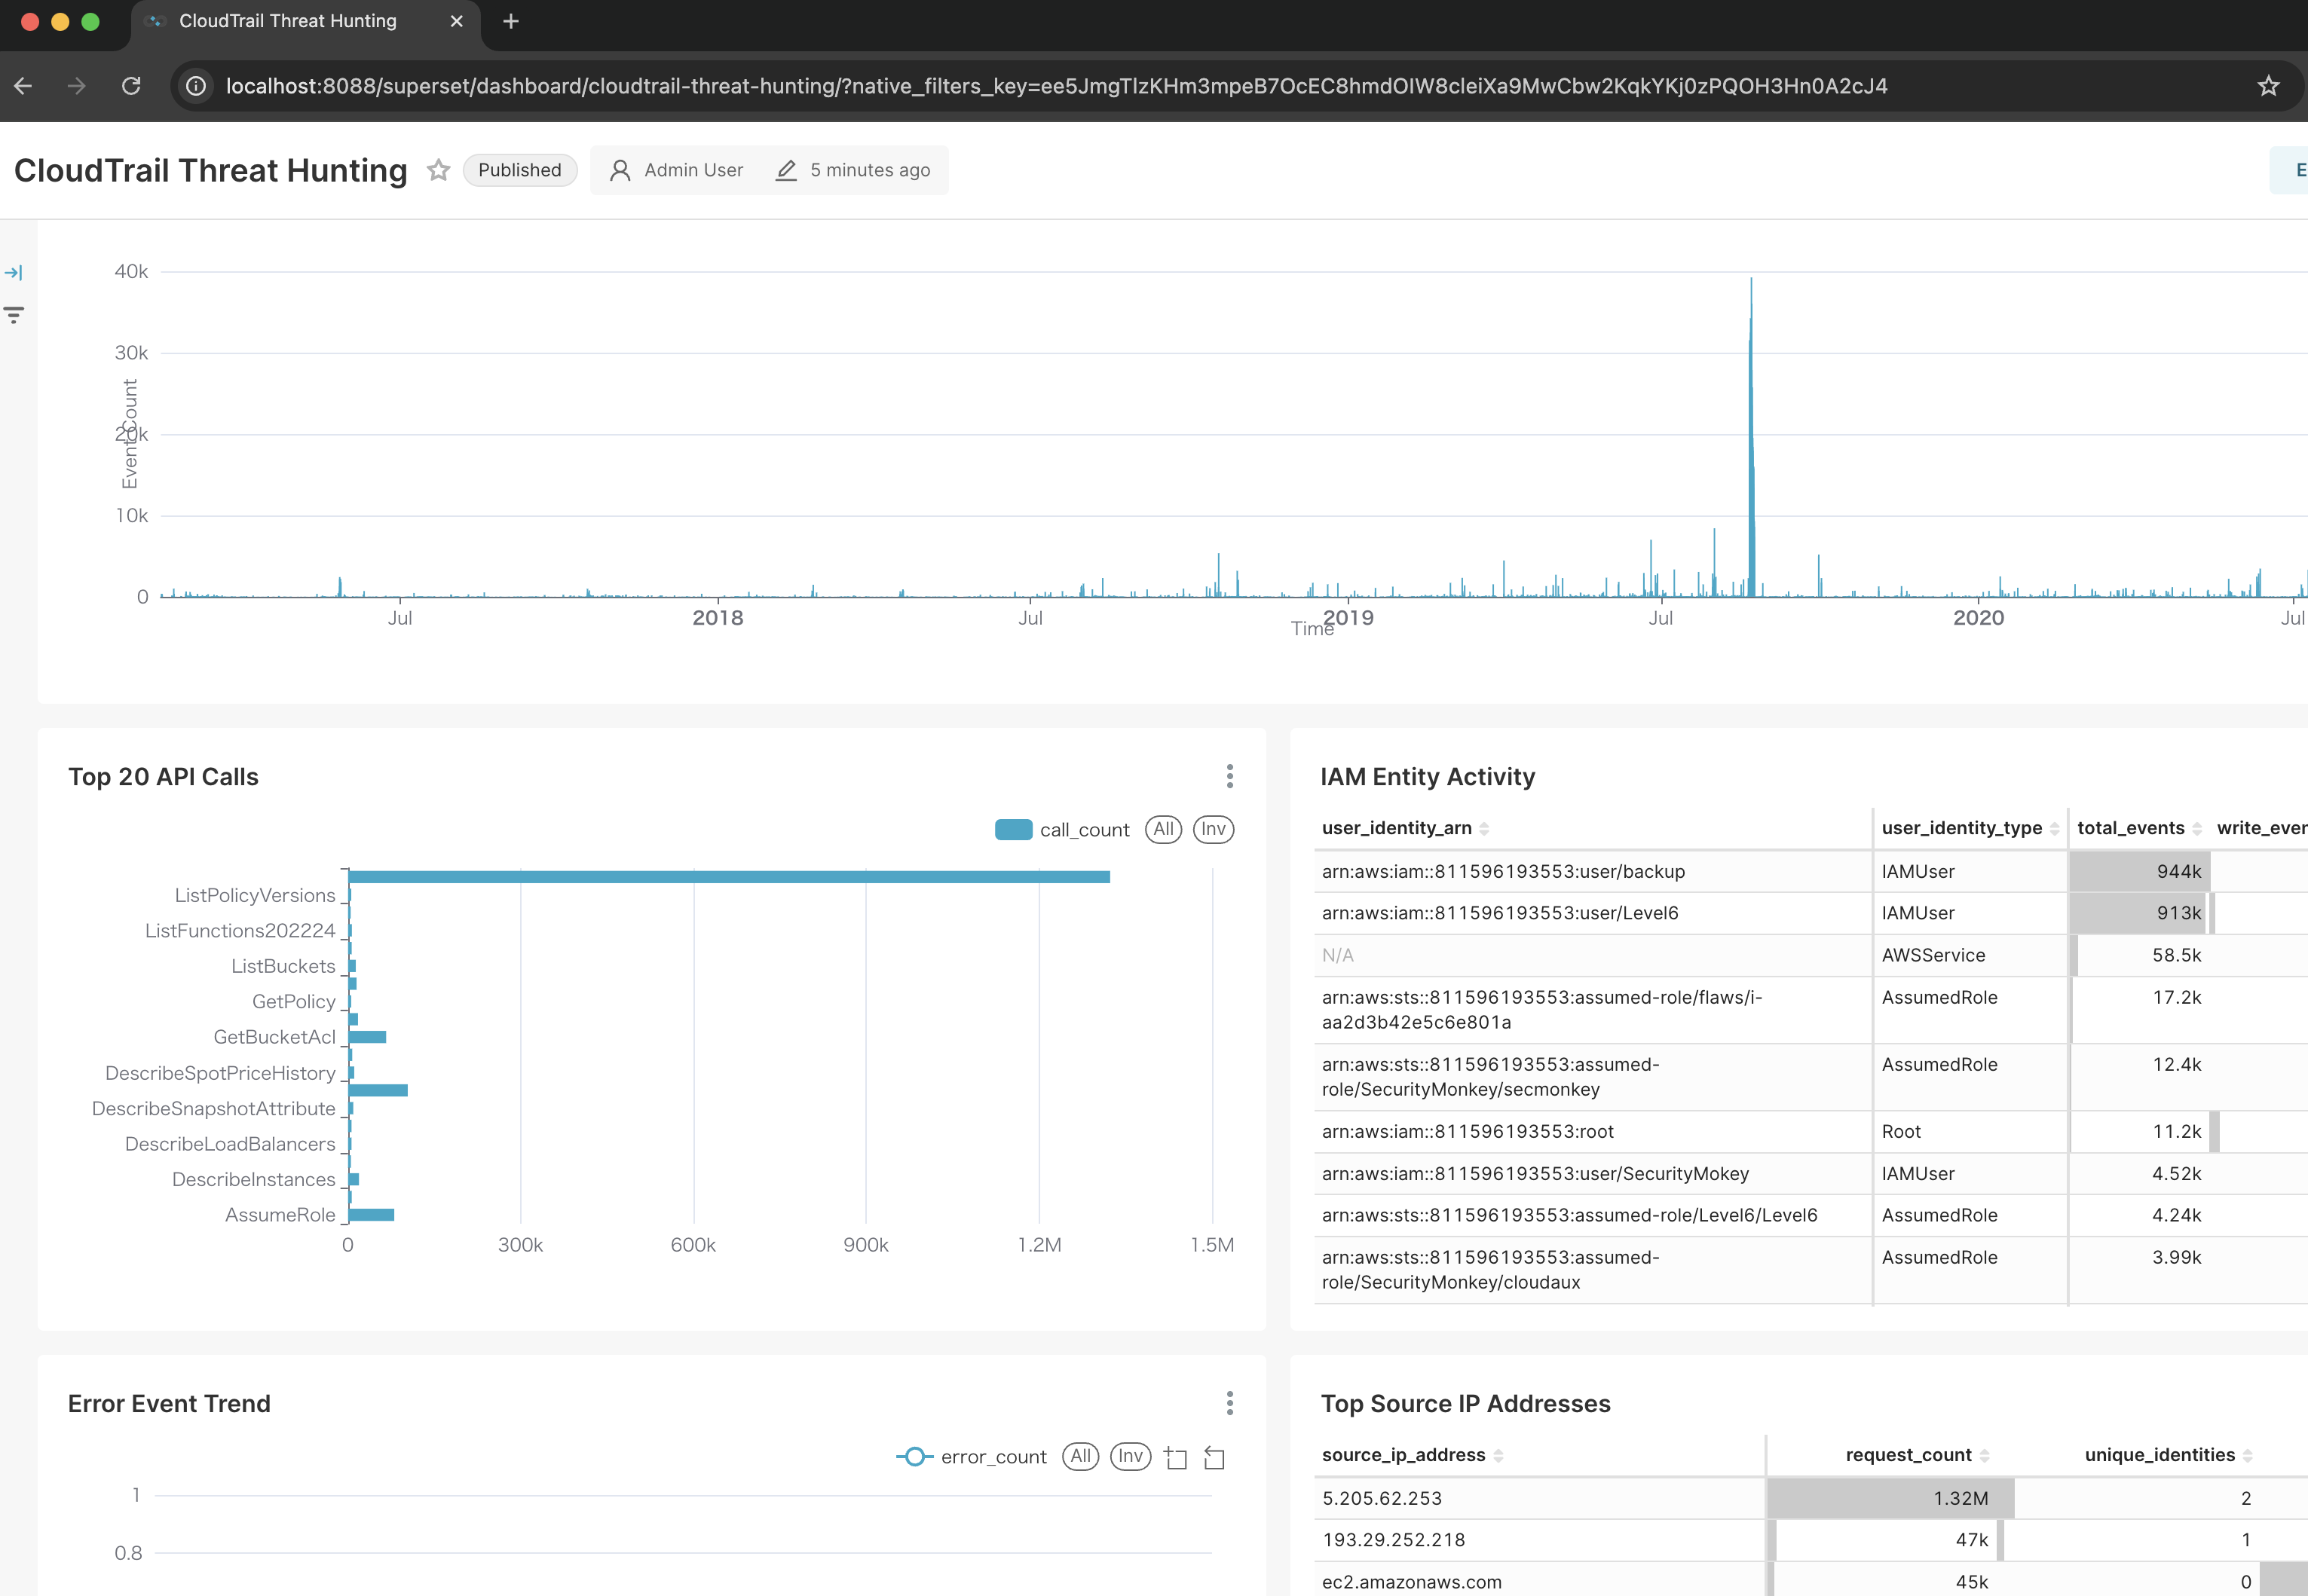This screenshot has width=2308, height=1596.
Task: Star the CloudTrail Threat Hunting dashboard
Action: pyautogui.click(x=438, y=170)
